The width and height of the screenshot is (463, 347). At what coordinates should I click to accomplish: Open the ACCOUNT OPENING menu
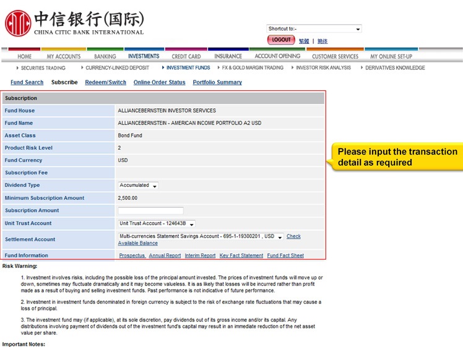pyautogui.click(x=277, y=56)
